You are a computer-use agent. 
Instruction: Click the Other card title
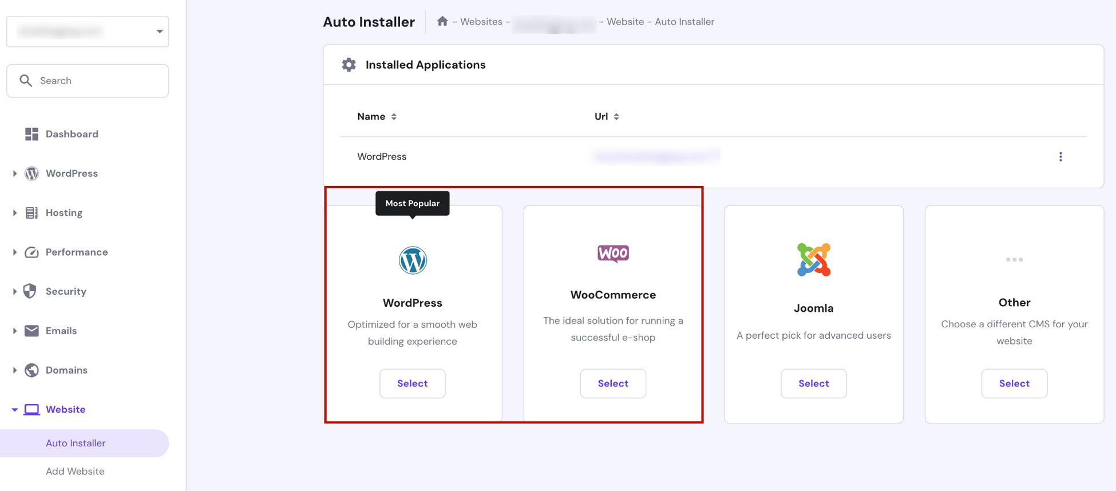1014,303
